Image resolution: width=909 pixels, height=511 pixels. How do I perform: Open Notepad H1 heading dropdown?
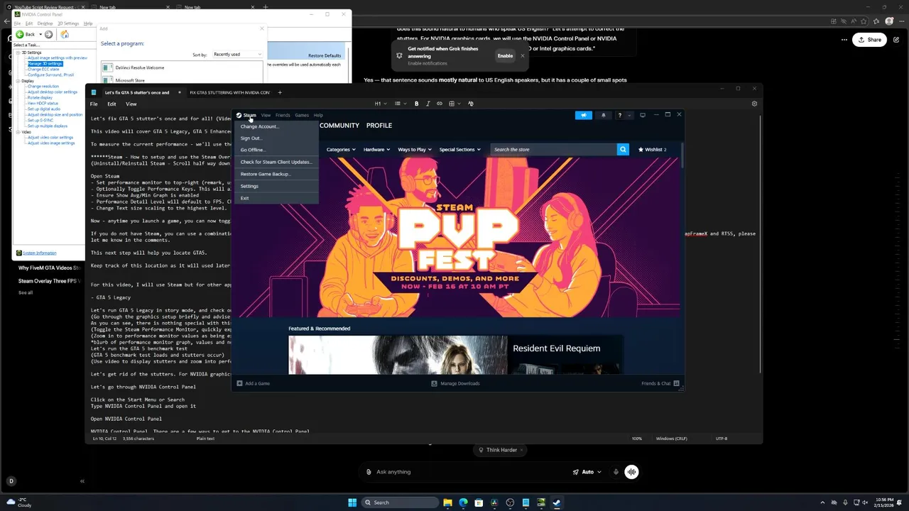coord(381,104)
